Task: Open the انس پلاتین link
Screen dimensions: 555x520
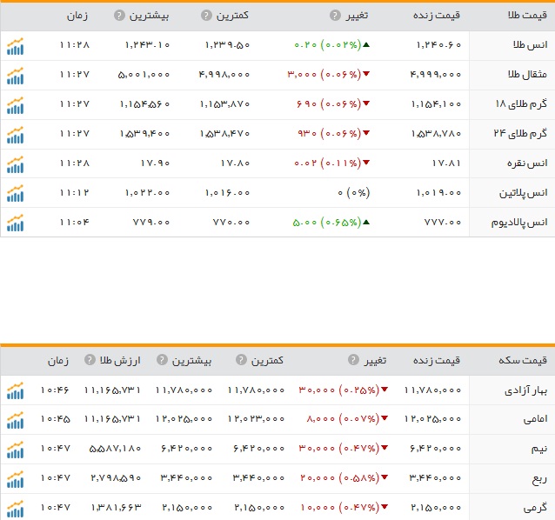Action: [x=524, y=193]
